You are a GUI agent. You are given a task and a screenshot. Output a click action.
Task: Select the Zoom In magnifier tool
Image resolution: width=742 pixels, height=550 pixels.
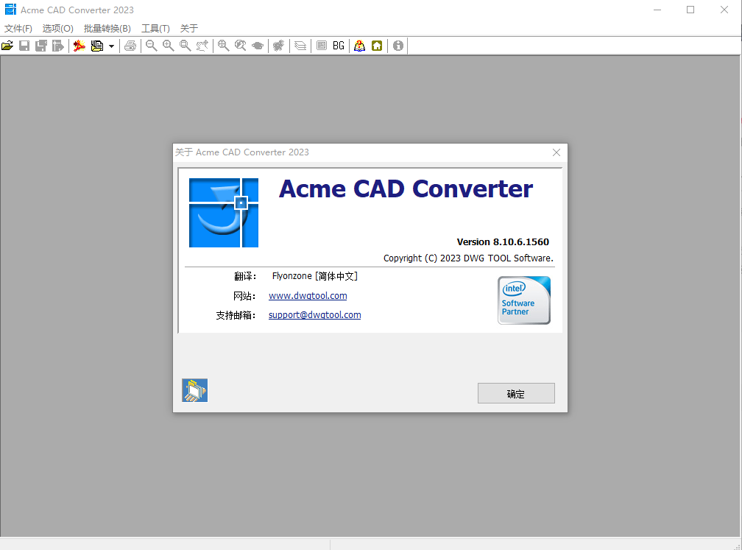[x=169, y=46]
